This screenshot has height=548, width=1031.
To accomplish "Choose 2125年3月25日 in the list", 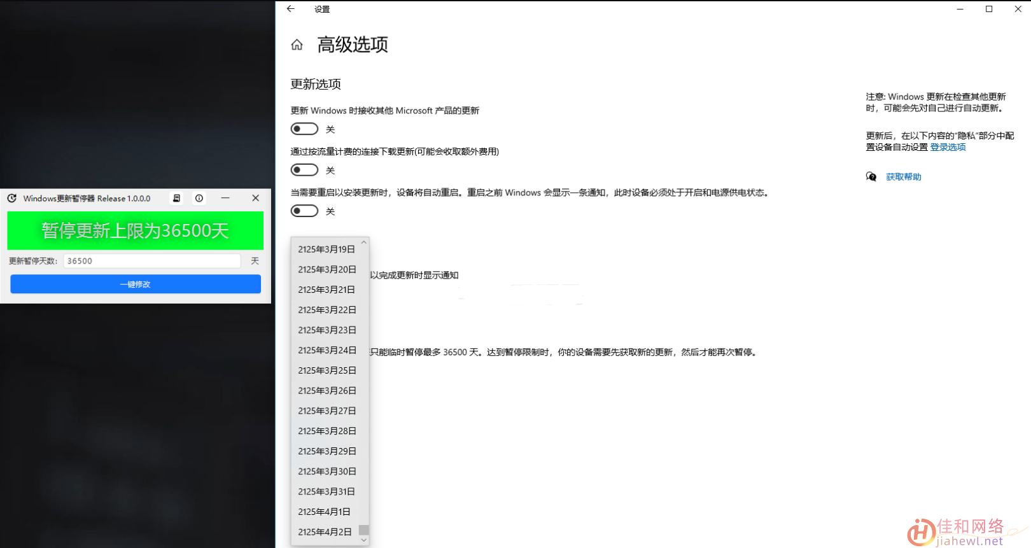I will (326, 370).
